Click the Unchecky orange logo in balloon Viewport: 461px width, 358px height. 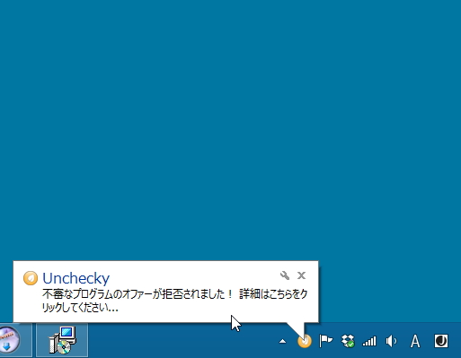pyautogui.click(x=31, y=278)
